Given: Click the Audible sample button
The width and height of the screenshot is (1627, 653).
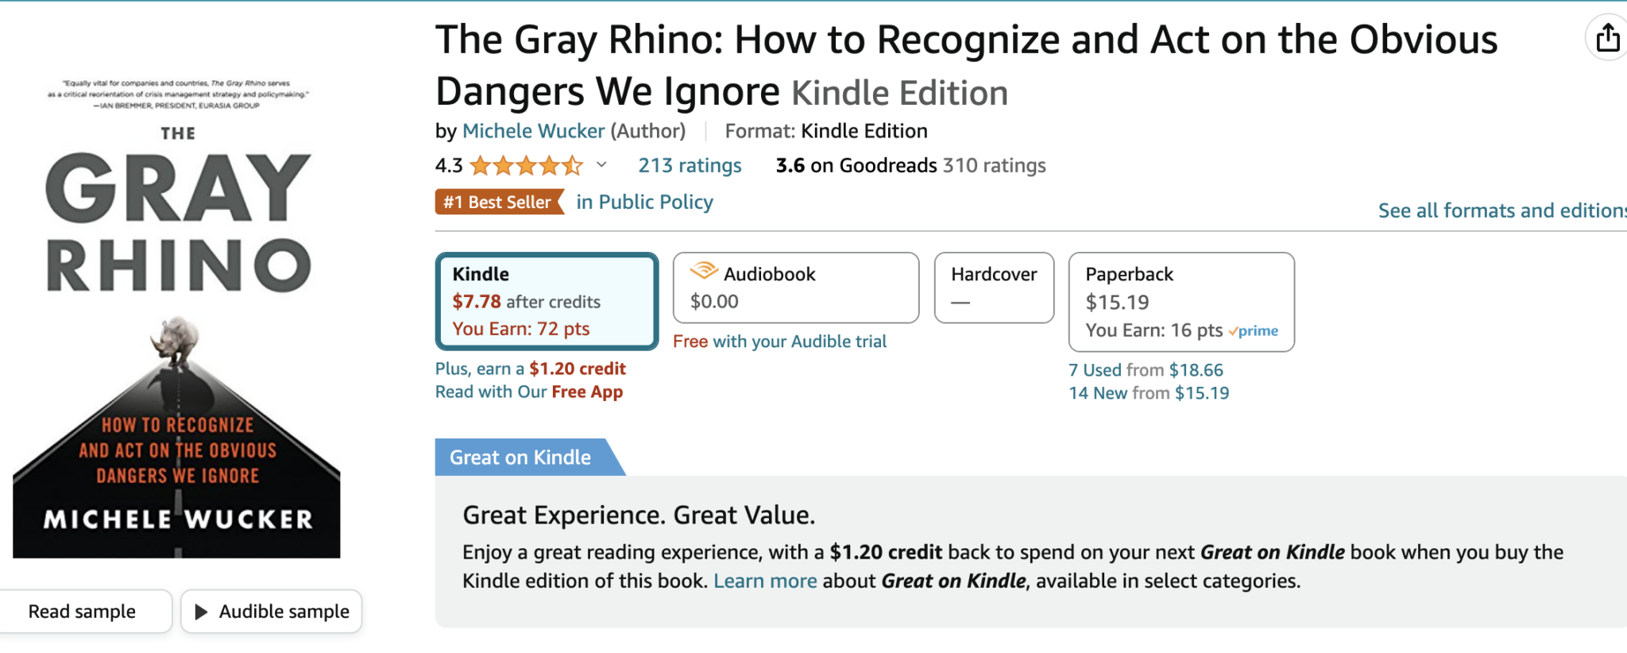Looking at the screenshot, I should [x=270, y=611].
